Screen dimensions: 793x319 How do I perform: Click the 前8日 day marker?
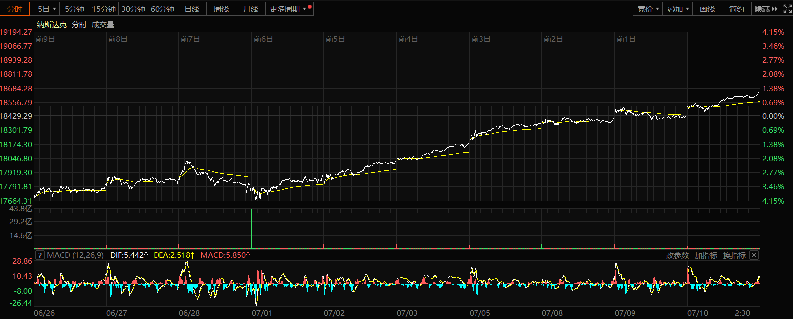click(x=118, y=39)
